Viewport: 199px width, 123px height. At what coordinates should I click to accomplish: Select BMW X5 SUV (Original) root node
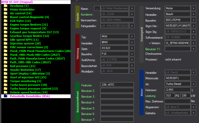(x=17, y=2)
